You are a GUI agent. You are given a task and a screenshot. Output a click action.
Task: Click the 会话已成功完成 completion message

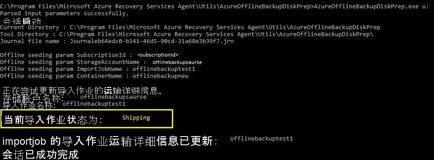tap(41, 154)
